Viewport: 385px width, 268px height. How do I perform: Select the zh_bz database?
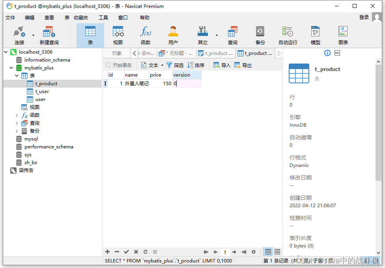pos(31,163)
